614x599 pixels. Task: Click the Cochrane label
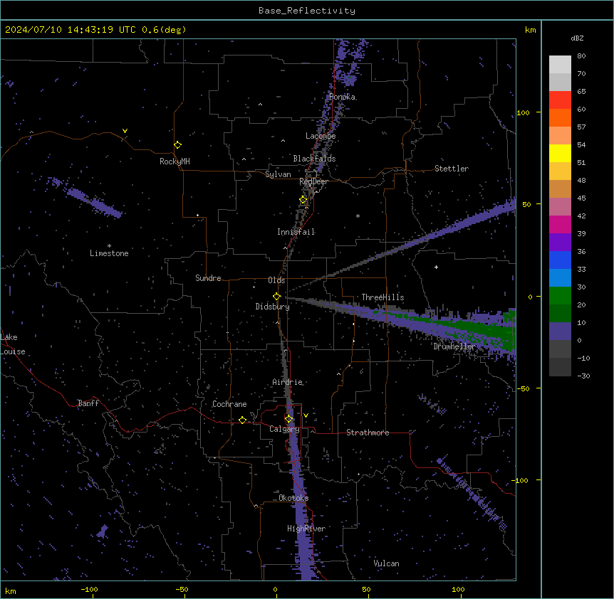(x=229, y=404)
